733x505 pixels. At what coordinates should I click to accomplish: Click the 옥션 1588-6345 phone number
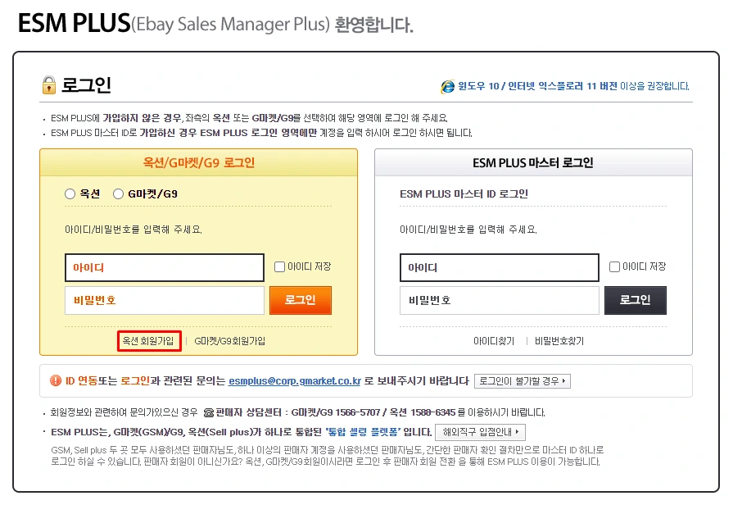[x=423, y=413]
